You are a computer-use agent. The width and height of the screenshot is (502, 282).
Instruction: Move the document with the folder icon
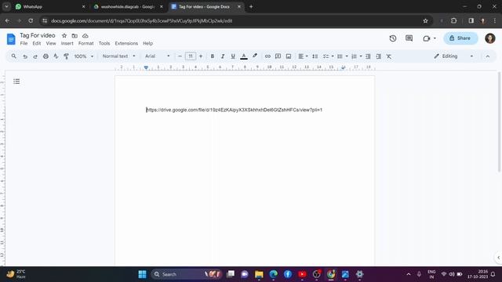pyautogui.click(x=75, y=35)
